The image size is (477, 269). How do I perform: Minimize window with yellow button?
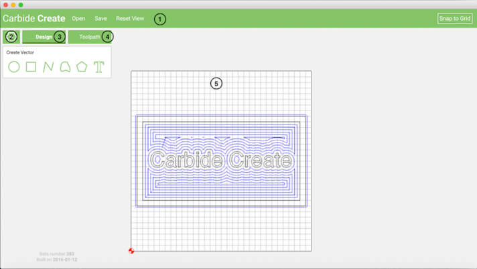tap(13, 5)
